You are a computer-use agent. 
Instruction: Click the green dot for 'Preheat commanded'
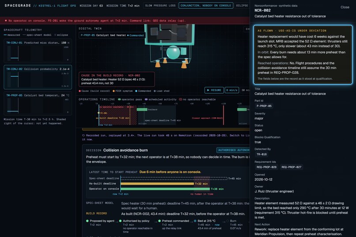159,221
